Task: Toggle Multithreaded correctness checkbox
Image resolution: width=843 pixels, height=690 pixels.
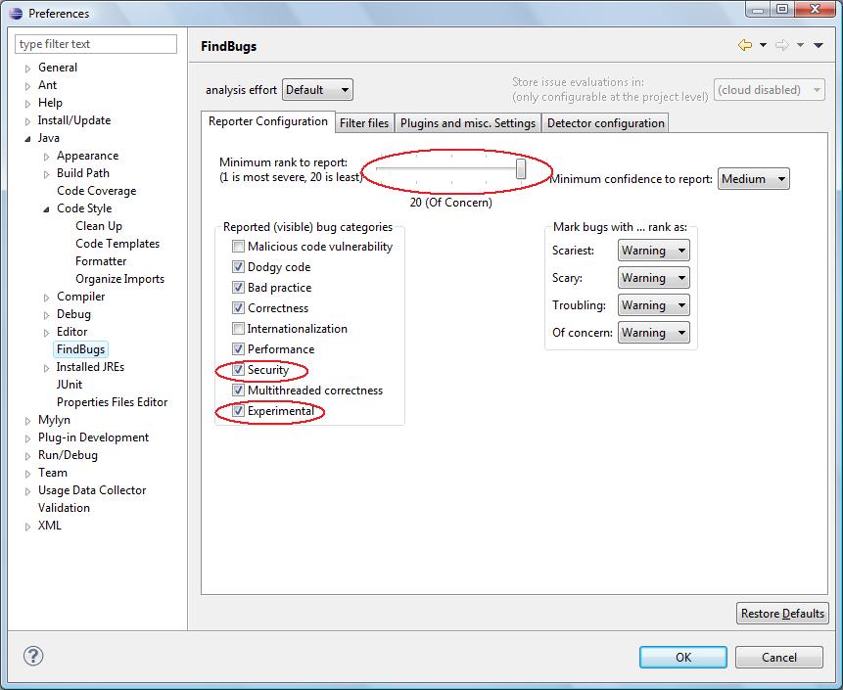Action: click(x=238, y=391)
